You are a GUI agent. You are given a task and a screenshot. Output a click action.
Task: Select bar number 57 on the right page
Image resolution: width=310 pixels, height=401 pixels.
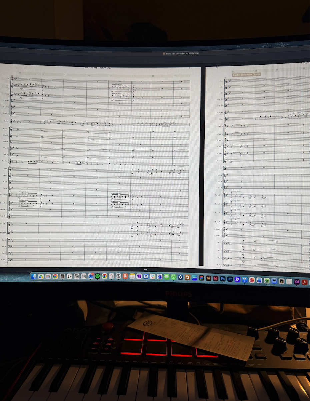tap(233, 71)
